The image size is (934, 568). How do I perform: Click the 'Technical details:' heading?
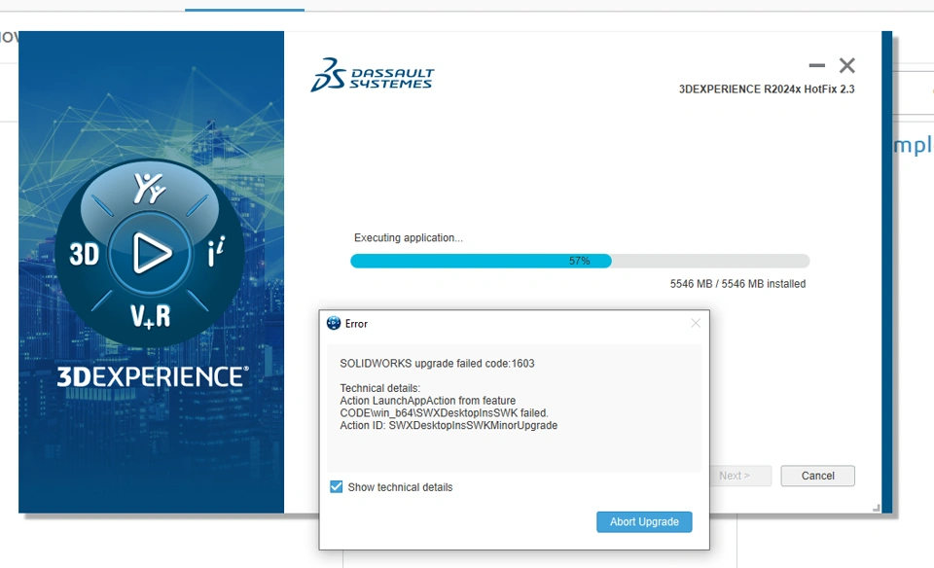[x=380, y=388]
